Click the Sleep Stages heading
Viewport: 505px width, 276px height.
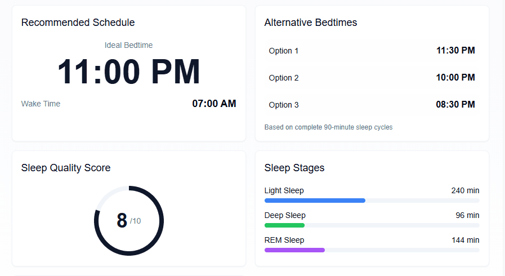pos(294,168)
